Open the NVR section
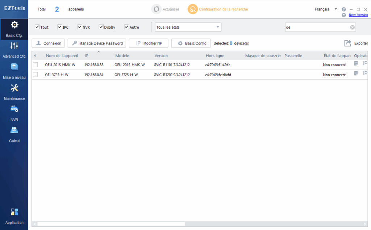 pyautogui.click(x=14, y=113)
